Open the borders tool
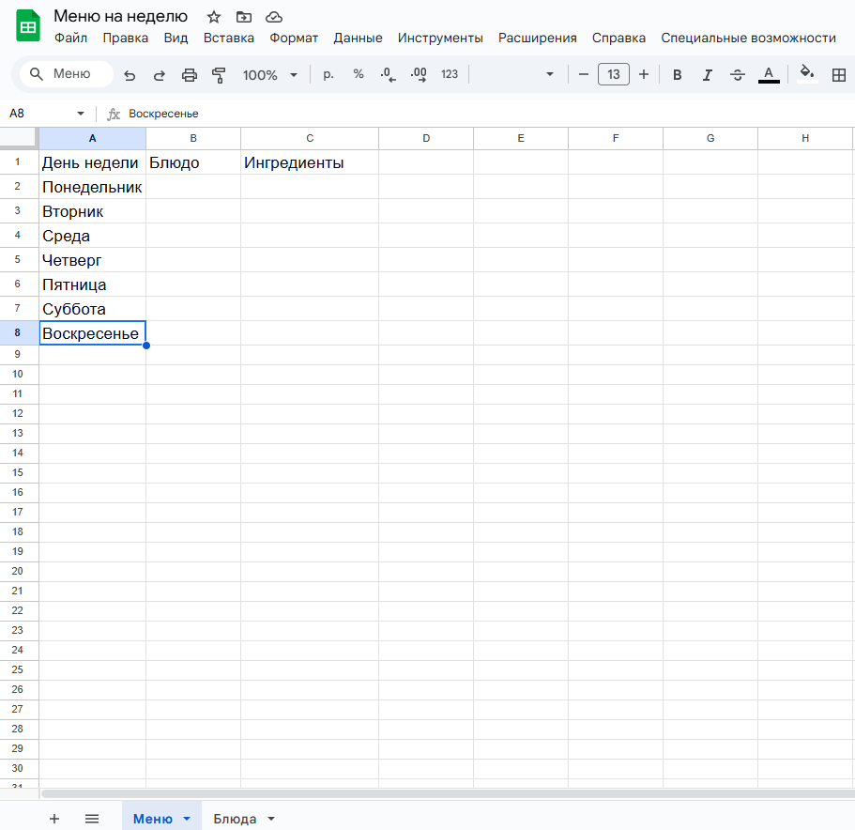 click(839, 75)
